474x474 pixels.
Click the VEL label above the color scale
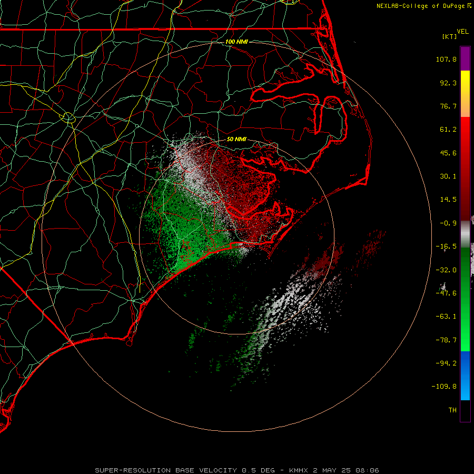coord(462,32)
